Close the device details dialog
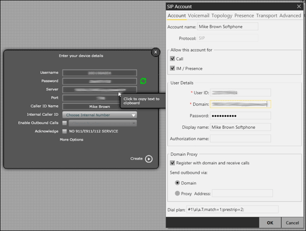The image size is (306, 231). pos(155,52)
